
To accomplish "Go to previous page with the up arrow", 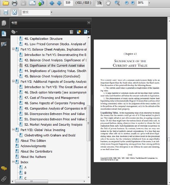I will click(52, 3).
